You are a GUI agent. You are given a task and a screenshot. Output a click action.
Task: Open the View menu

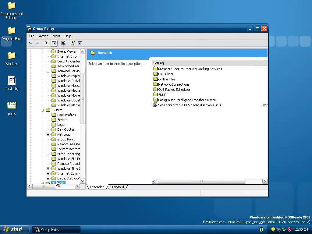[56, 36]
